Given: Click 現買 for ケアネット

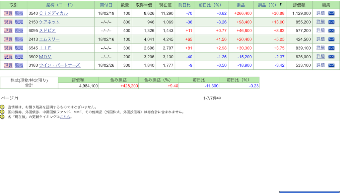Looking at the screenshot, I should [8, 22].
